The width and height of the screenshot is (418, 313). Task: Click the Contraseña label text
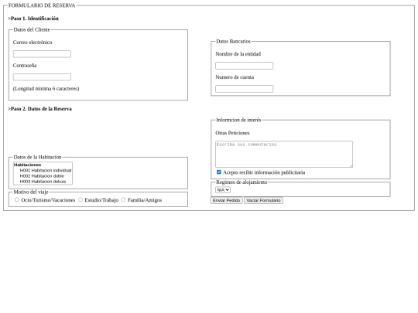coord(25,66)
